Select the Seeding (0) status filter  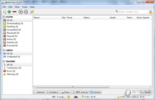click(18, 27)
